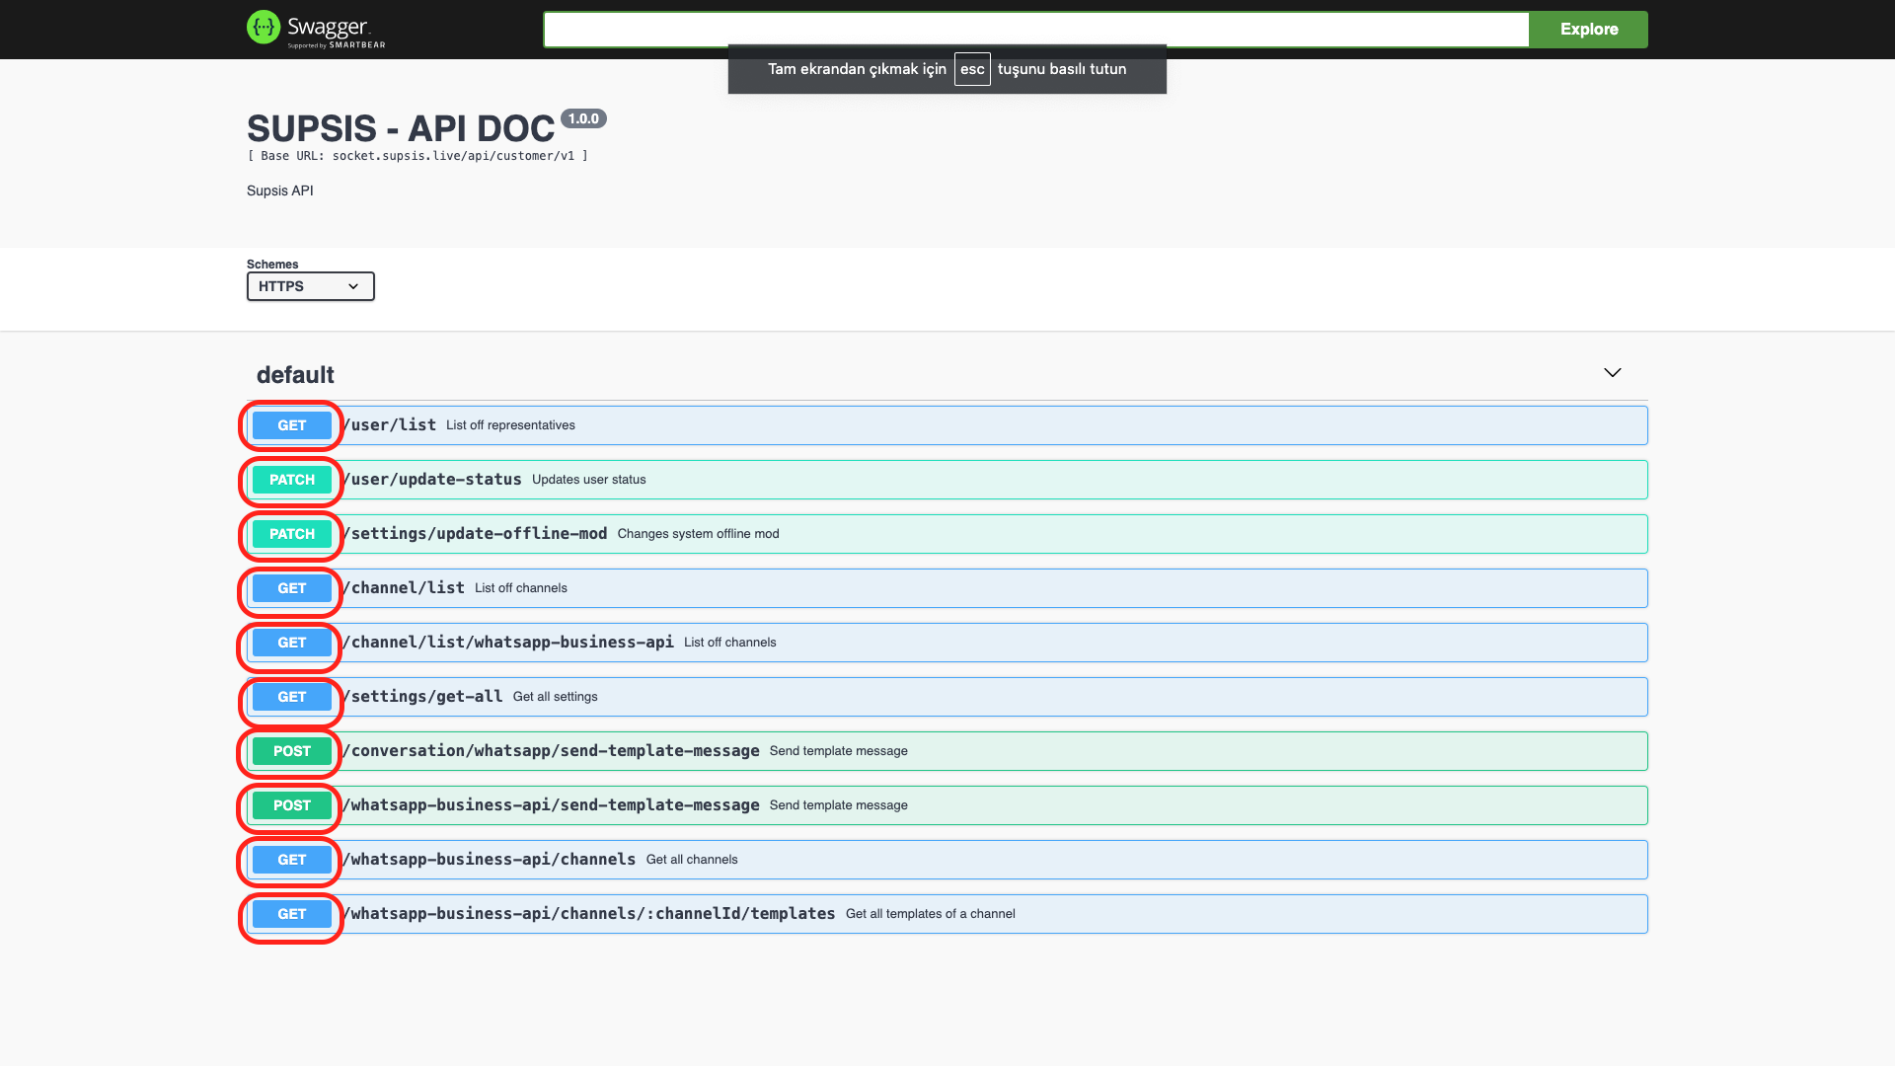Screen dimensions: 1895x1066
Task: Click the default section title
Action: 295,375
